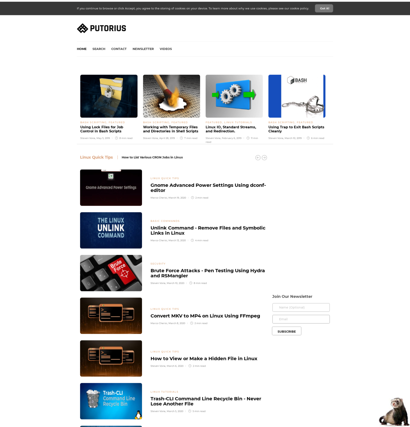Click the ferret mascot image
Screen dimensions: 410x427
coord(394,411)
